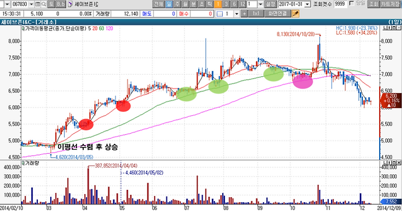Click the 2014/12/09 end date label

tap(389, 208)
